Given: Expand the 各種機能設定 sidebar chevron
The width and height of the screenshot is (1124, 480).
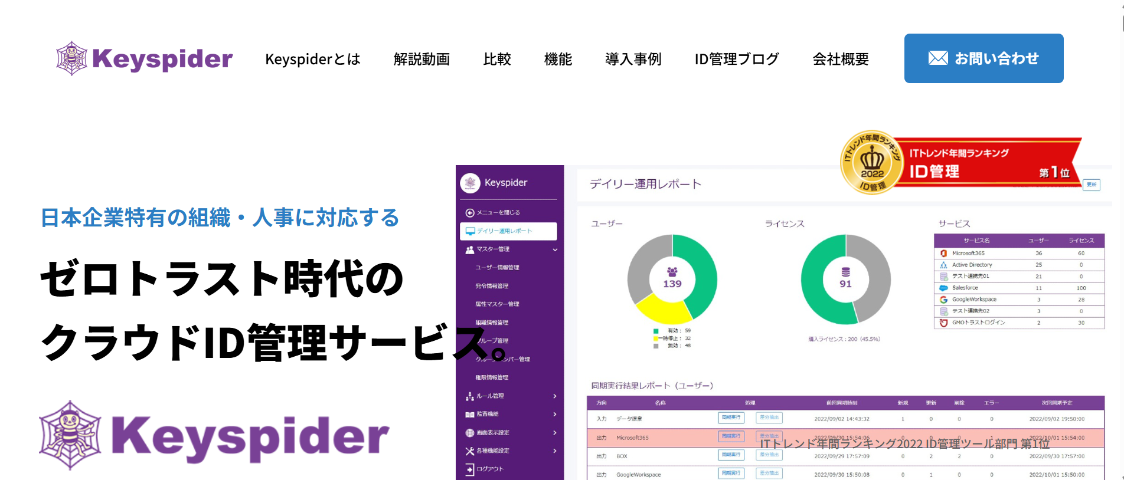Looking at the screenshot, I should (555, 451).
